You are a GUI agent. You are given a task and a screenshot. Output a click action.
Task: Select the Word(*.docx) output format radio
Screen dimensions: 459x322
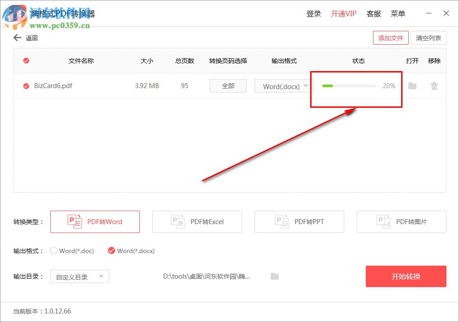point(111,251)
